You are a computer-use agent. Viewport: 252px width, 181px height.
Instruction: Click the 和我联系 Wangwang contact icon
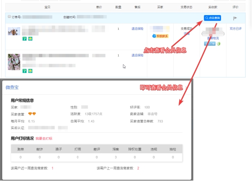point(160,36)
